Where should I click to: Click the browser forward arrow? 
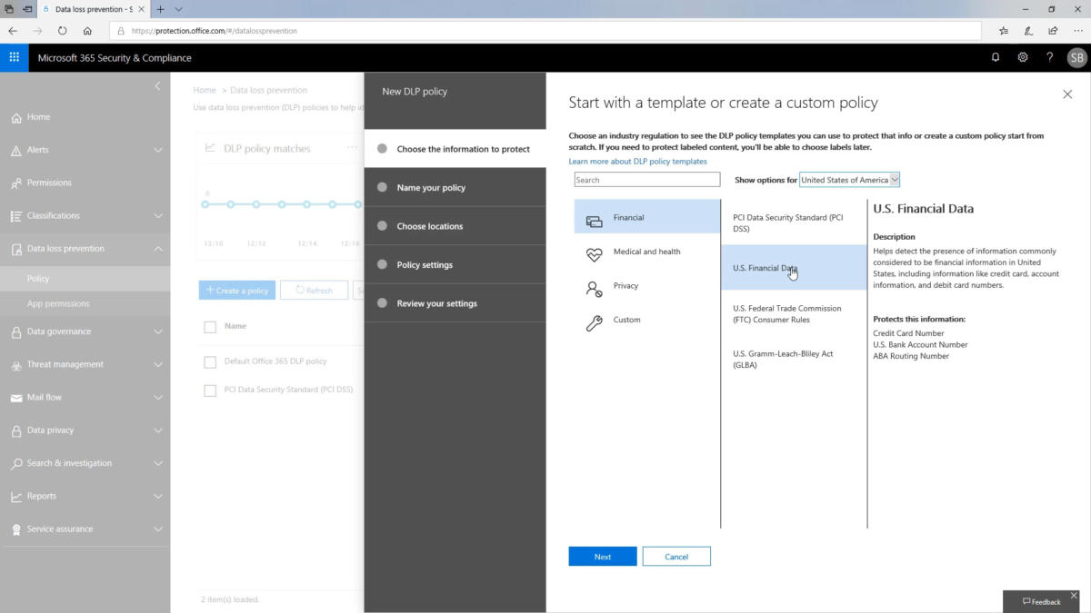[x=37, y=30]
